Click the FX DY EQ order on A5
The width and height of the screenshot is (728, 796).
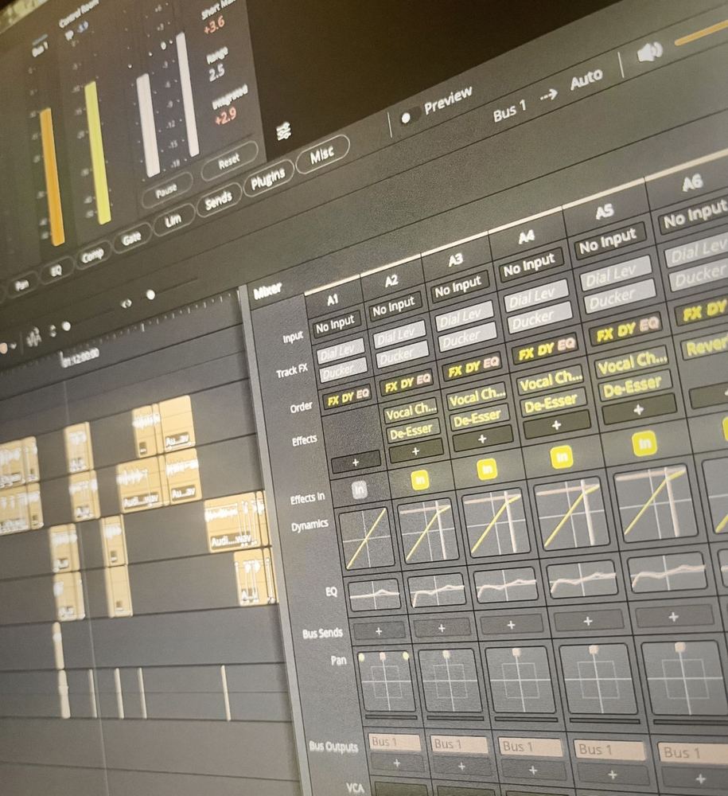pyautogui.click(x=627, y=330)
